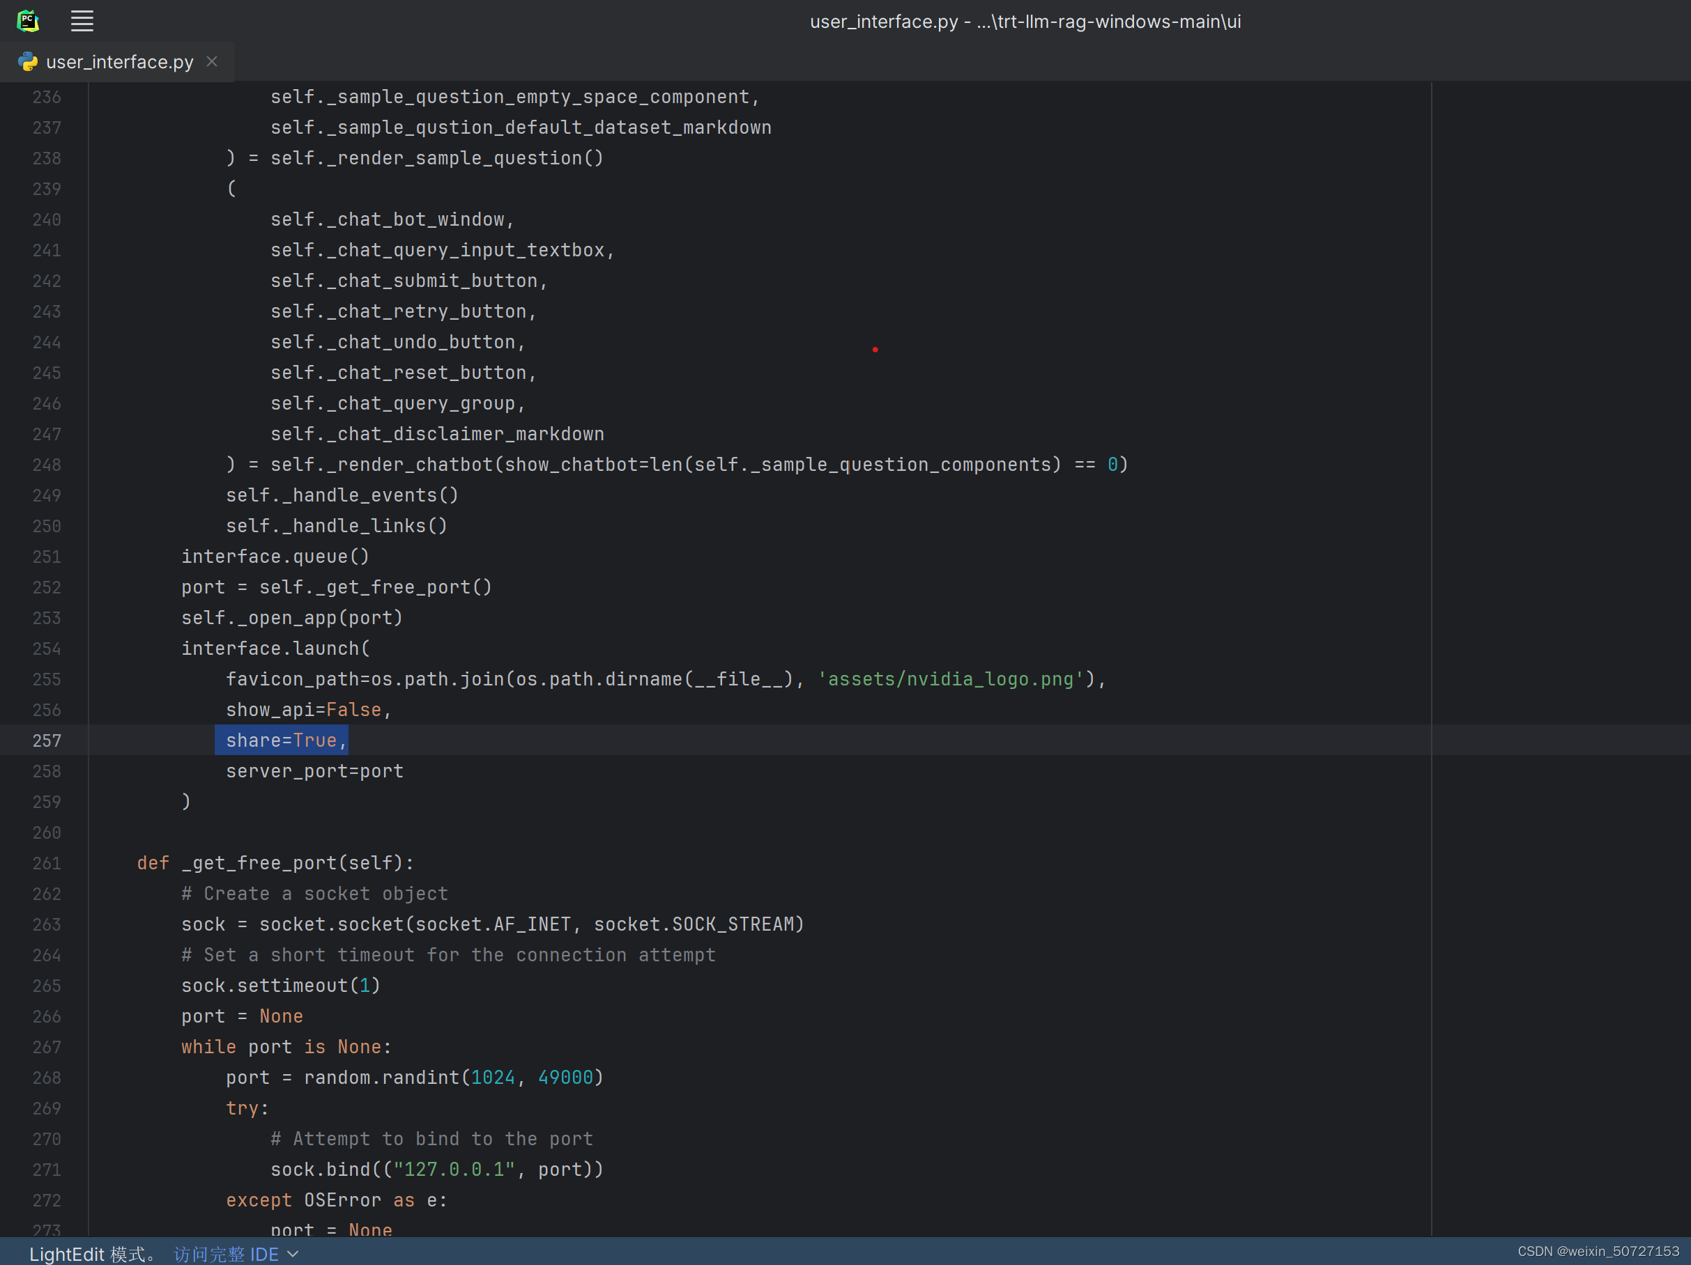The image size is (1691, 1265).
Task: Click the "127.0.0.1" string in sock.bind
Action: (454, 1170)
